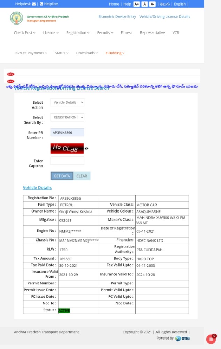Open the Fitness menu item
221x349 pixels.
point(127,33)
